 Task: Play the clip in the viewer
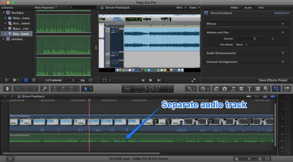tap(151, 80)
